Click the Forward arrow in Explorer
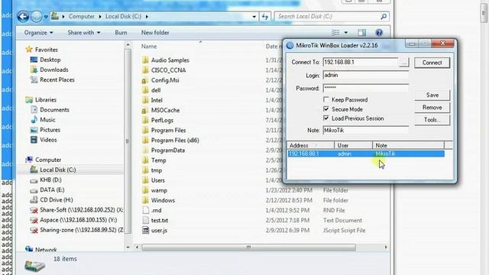The width and height of the screenshot is (489, 275). click(37, 16)
